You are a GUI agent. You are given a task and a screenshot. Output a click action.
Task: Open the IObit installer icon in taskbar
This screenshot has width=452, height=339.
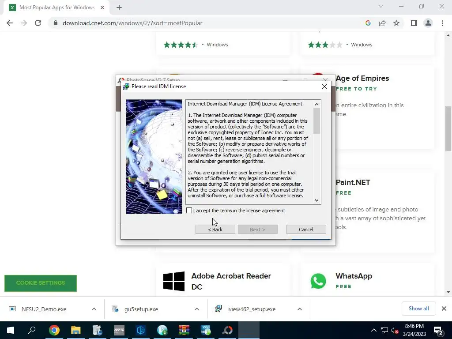pos(206,330)
